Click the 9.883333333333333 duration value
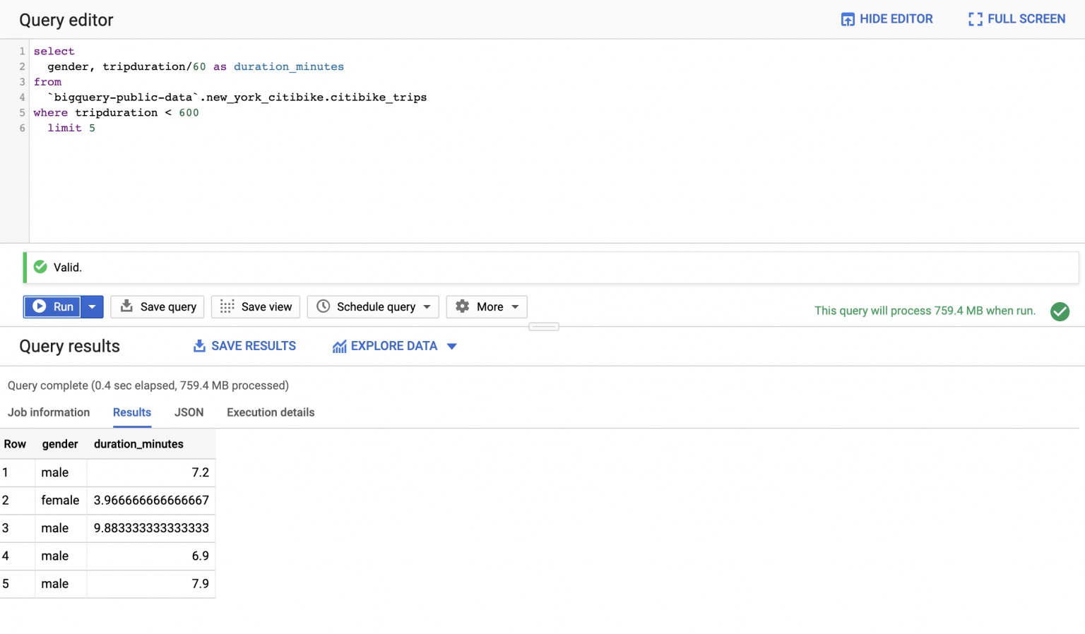 pyautogui.click(x=151, y=528)
